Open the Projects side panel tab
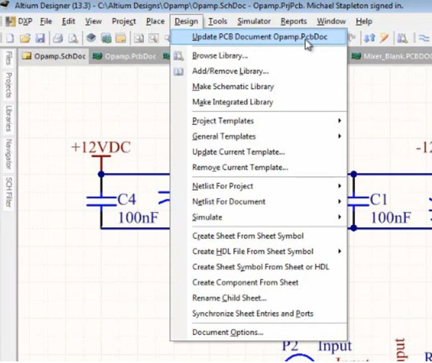This screenshot has height=363, width=432. [x=9, y=85]
